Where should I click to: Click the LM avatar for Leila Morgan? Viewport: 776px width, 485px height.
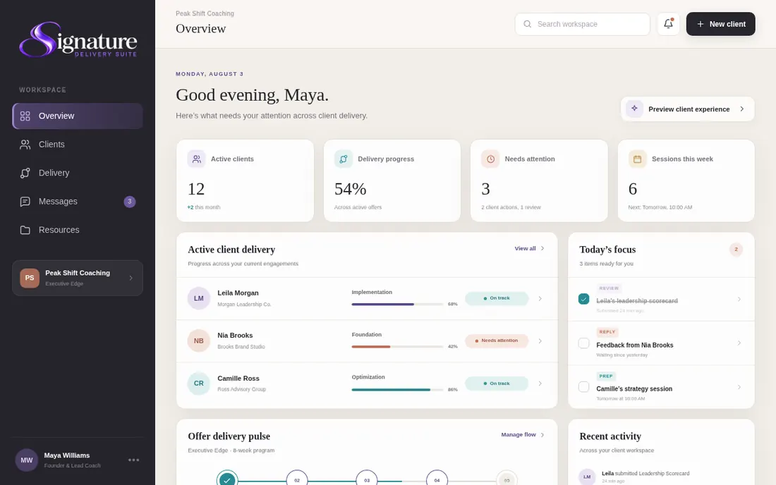coord(198,299)
